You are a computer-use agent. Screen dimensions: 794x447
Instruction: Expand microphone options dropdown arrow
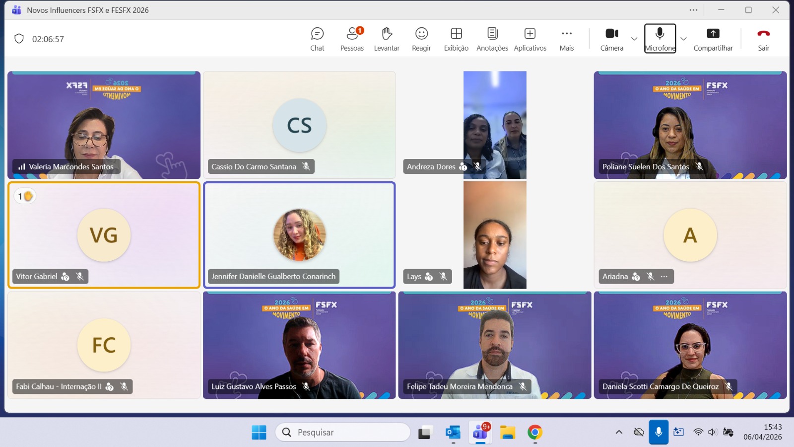pyautogui.click(x=683, y=39)
